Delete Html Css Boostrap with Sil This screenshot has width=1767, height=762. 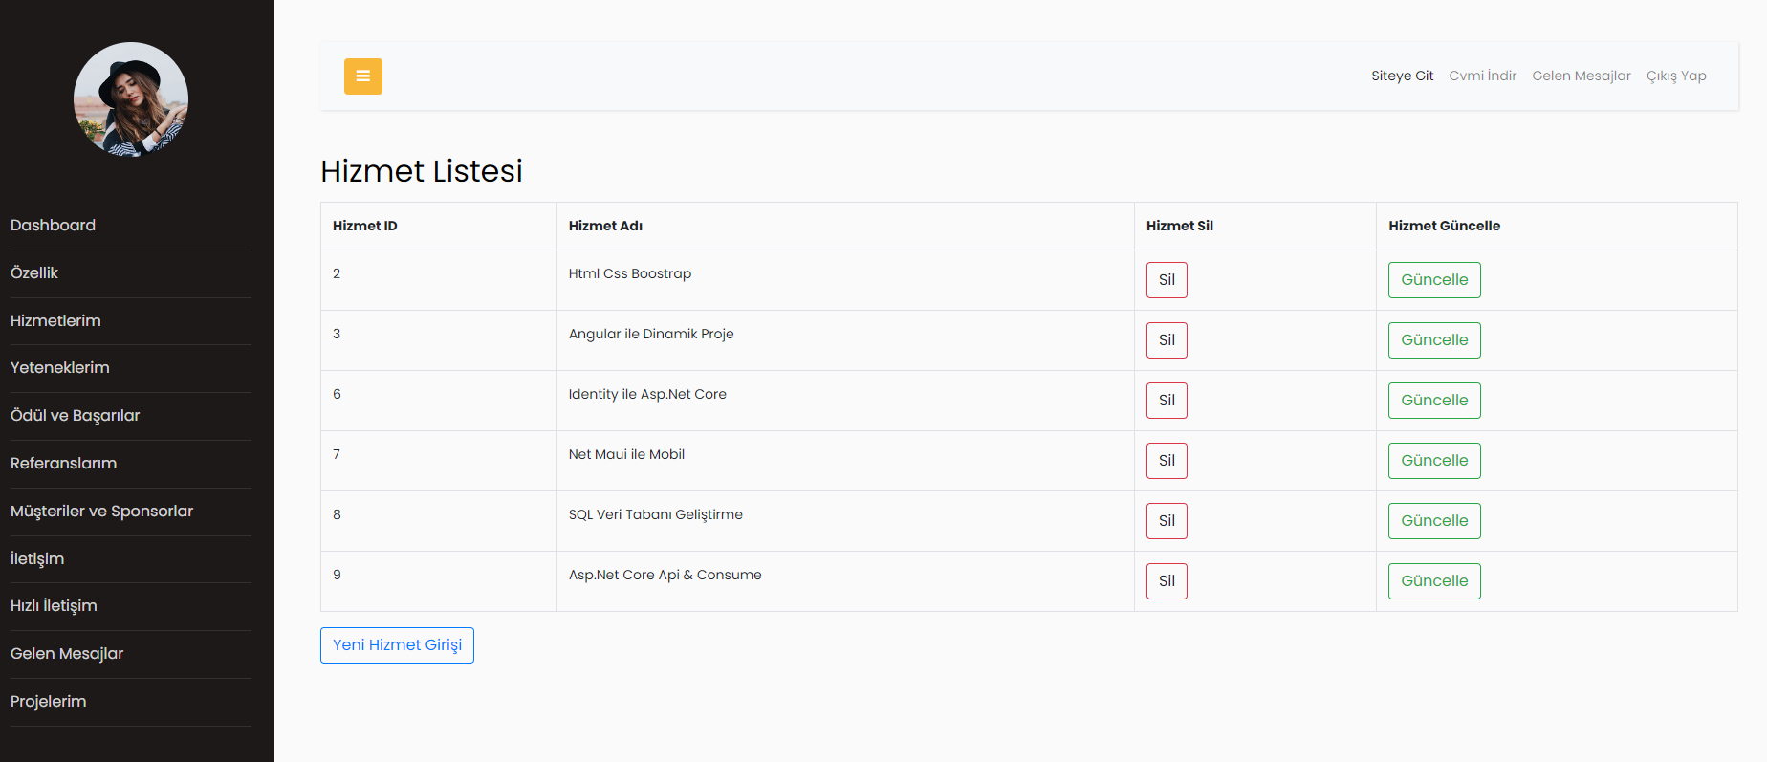click(x=1167, y=280)
